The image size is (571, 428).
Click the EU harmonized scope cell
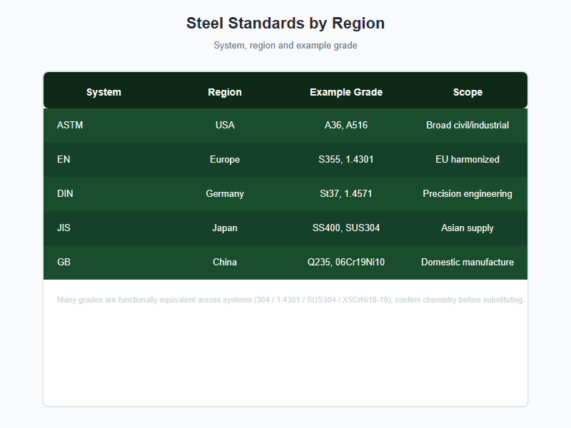coord(468,159)
